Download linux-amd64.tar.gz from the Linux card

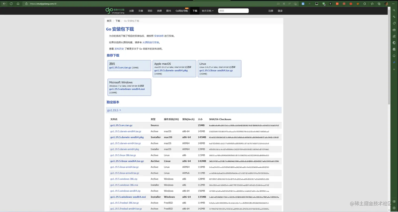point(216,70)
